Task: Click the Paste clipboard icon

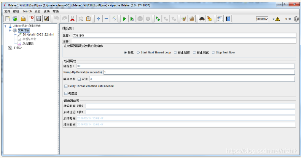Action: (x=88, y=19)
